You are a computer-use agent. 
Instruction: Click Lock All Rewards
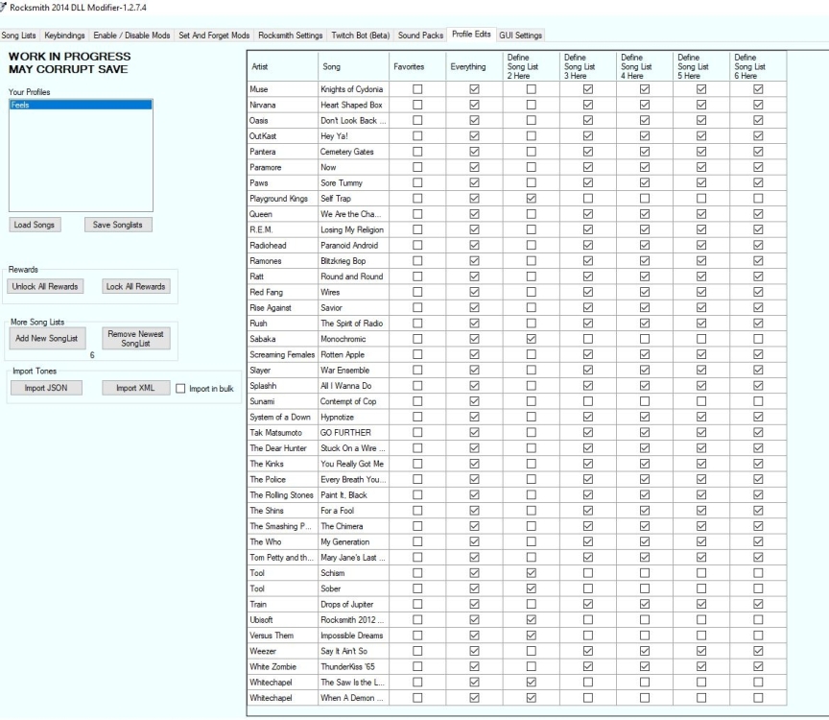[135, 286]
